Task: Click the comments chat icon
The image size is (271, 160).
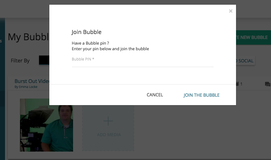Action: point(268,84)
